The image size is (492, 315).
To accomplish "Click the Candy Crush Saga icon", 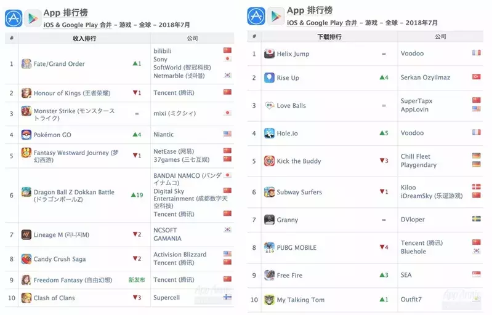I will pyautogui.click(x=26, y=259).
